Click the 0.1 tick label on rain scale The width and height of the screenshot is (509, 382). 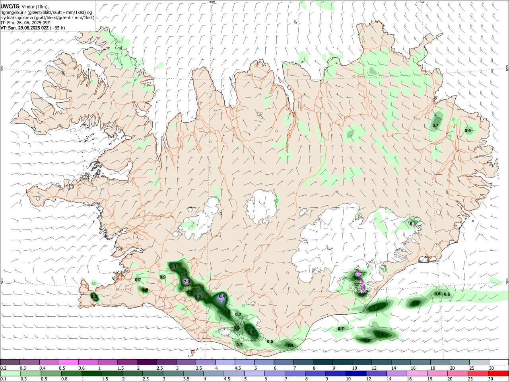coord(3,380)
